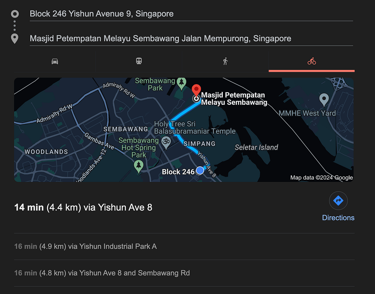
Task: Choose route via Yishun Ave 8 and Sembawang Rd
Action: 102,273
